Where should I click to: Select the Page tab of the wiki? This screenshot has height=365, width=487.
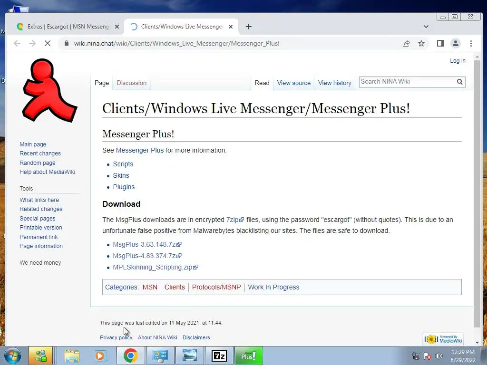(102, 83)
